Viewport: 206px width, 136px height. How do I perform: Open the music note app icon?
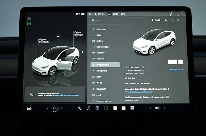[x=89, y=108]
